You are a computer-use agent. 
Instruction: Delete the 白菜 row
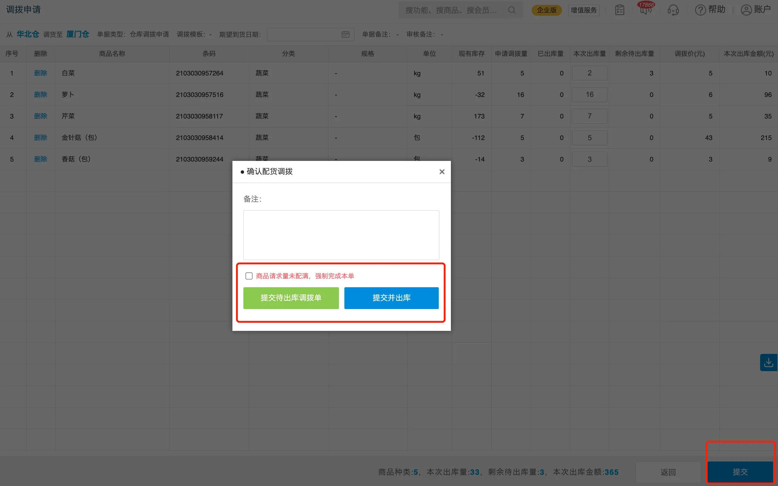[41, 73]
